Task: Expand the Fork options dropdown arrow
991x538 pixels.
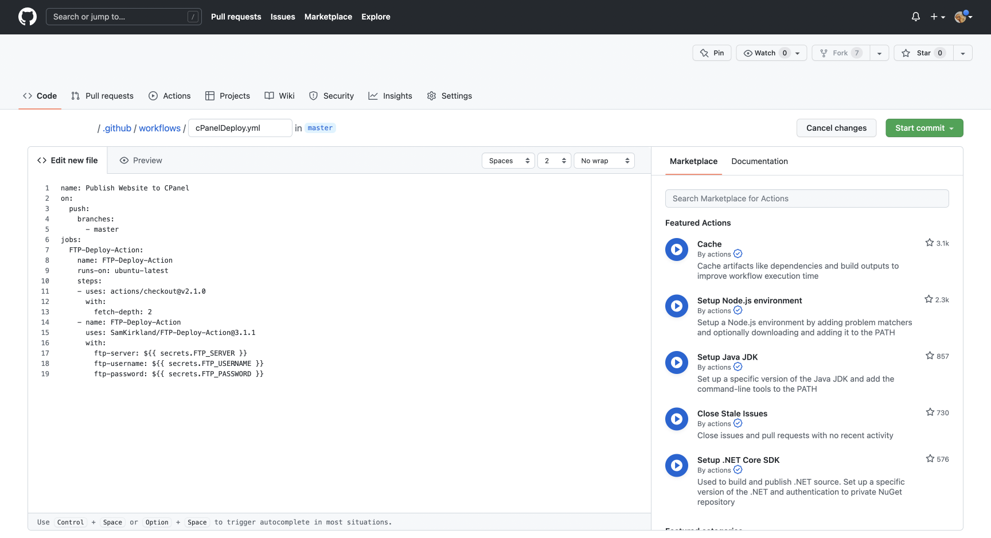Action: coord(879,53)
